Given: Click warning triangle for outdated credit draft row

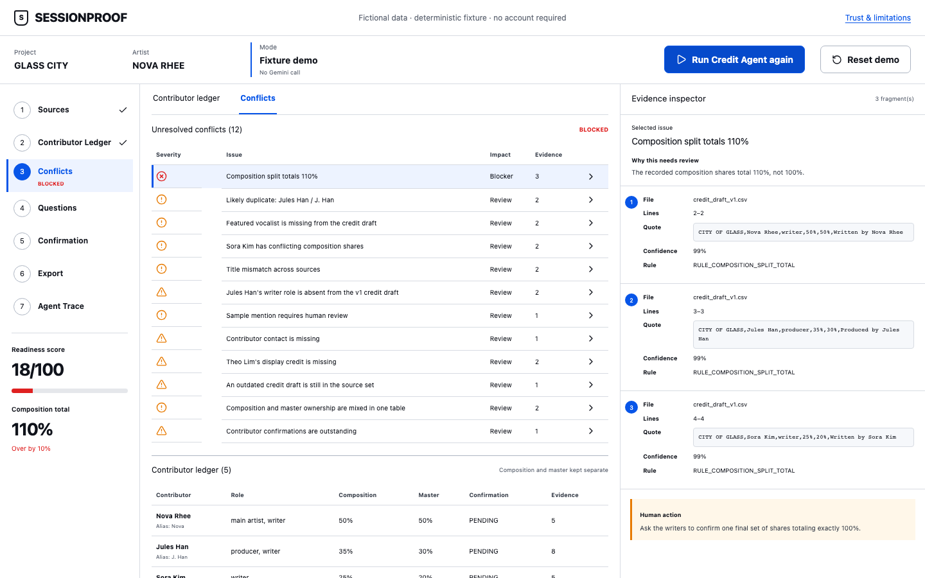Looking at the screenshot, I should pyautogui.click(x=162, y=385).
